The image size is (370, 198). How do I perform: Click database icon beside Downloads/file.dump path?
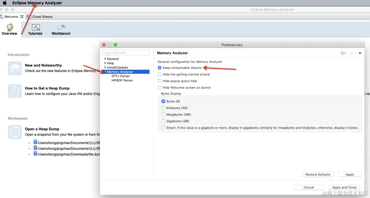point(35,154)
